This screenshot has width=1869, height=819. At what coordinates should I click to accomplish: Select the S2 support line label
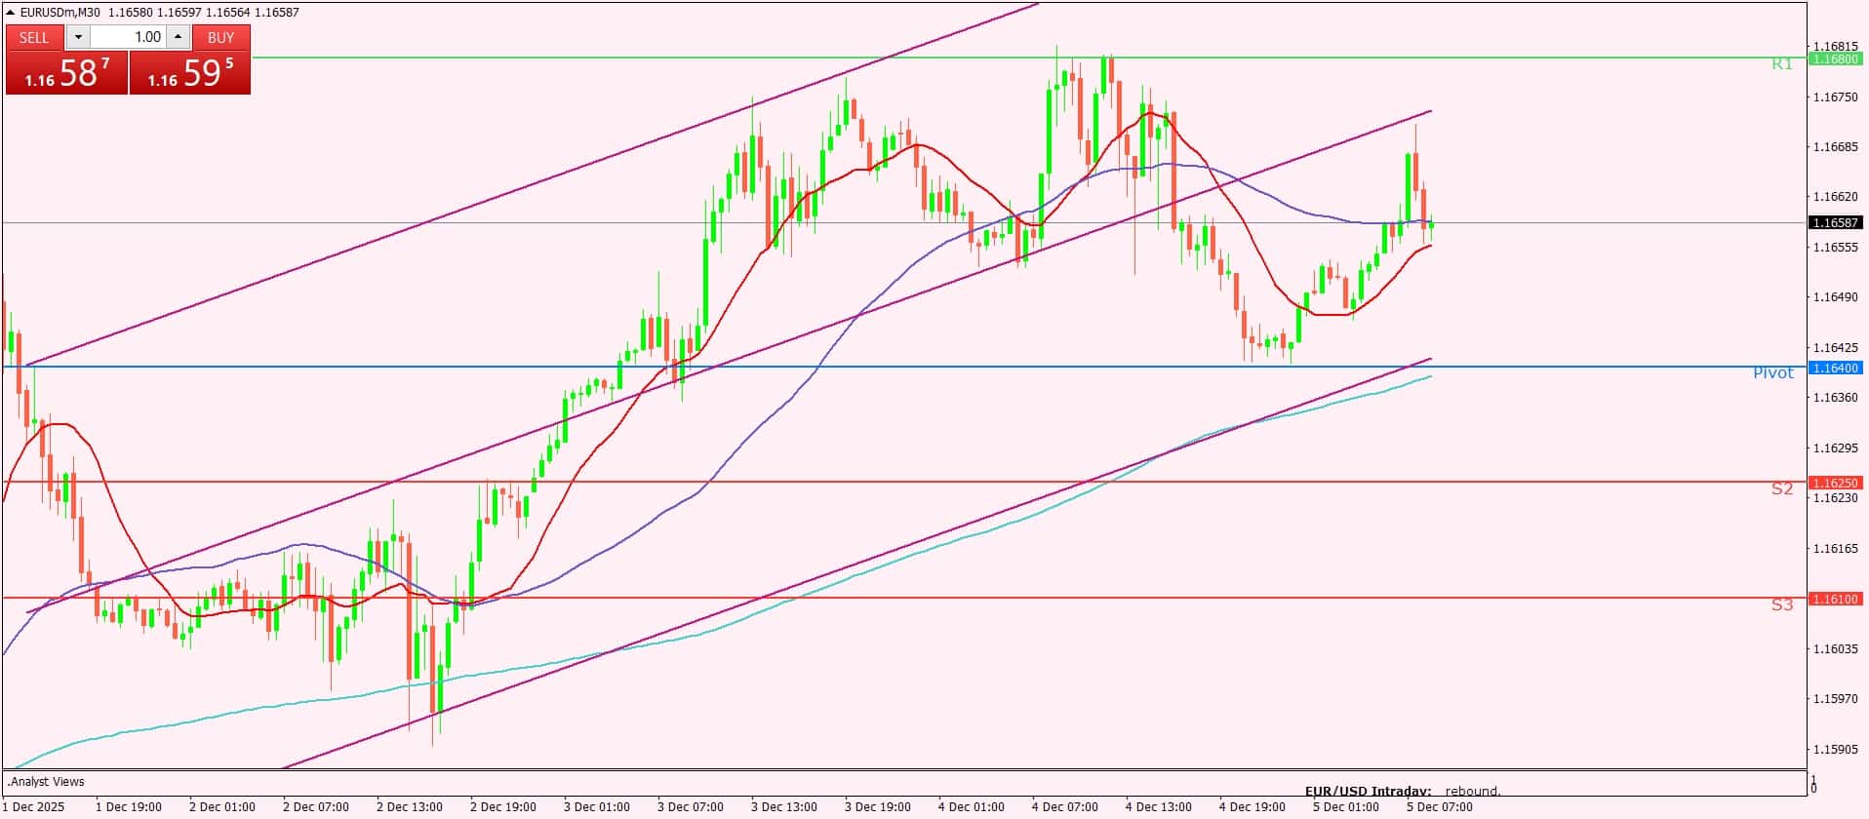[x=1781, y=488]
